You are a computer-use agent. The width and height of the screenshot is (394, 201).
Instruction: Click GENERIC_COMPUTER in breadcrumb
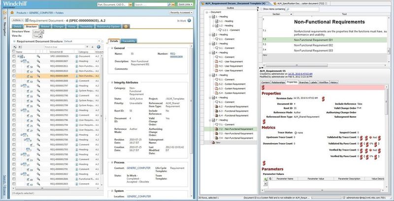(41, 12)
